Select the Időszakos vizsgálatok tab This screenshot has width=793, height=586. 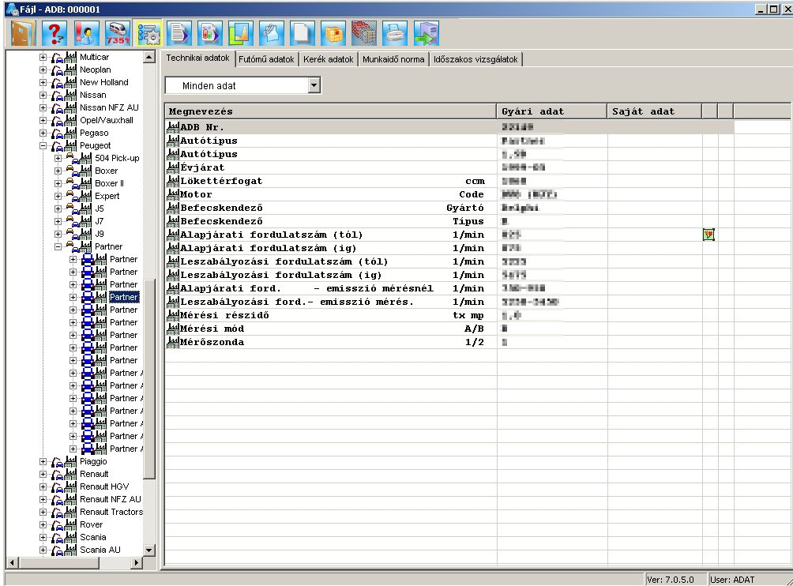click(475, 59)
